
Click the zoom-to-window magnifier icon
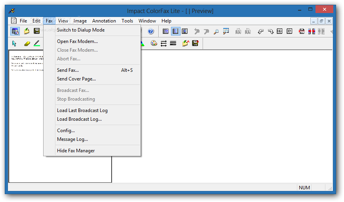pyautogui.click(x=226, y=31)
